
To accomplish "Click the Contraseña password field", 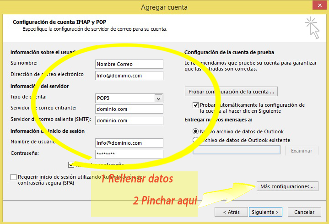I will [x=129, y=154].
